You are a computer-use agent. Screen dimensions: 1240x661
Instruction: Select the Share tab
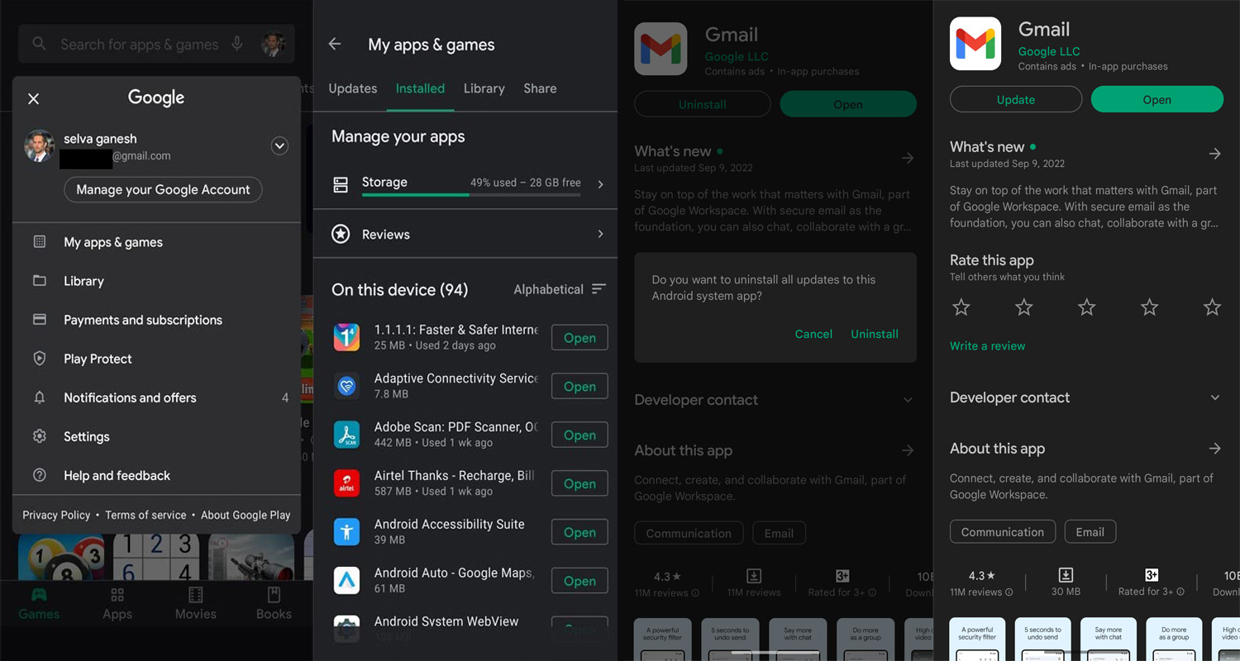pos(540,88)
